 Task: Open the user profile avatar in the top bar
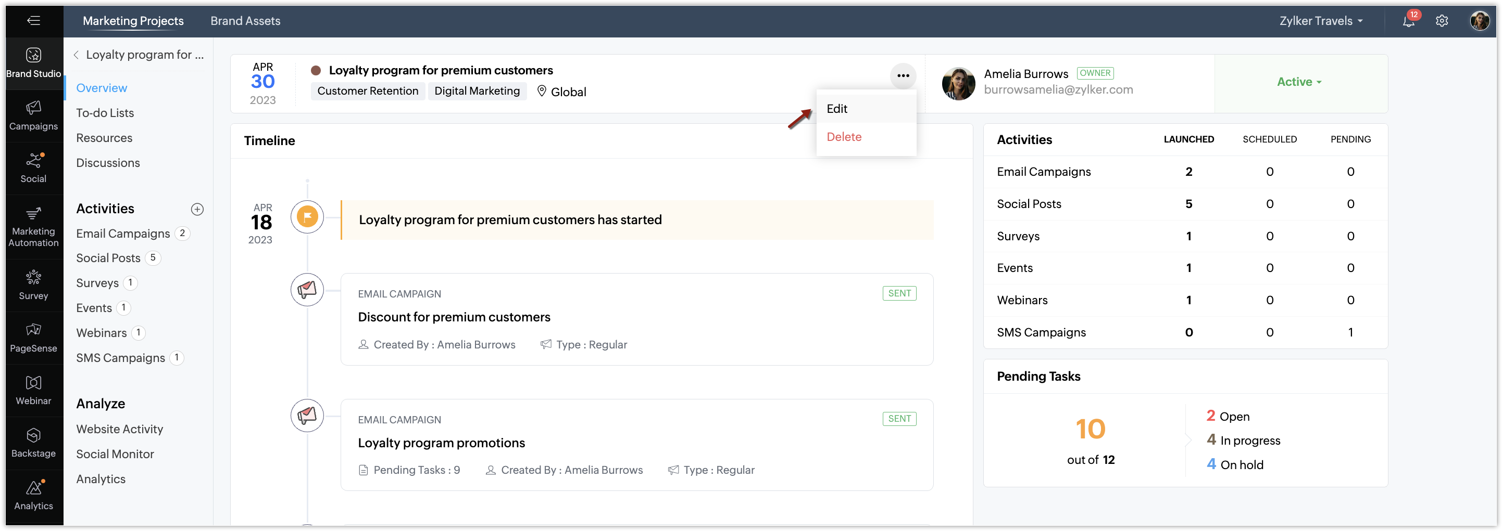(x=1479, y=21)
